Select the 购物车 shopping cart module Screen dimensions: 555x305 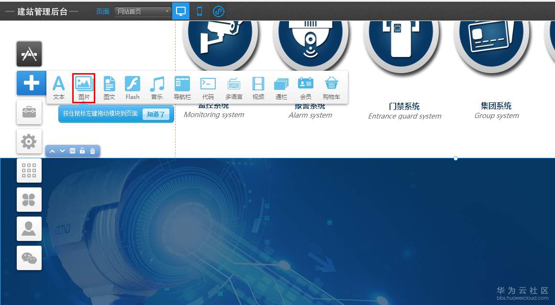pyautogui.click(x=331, y=88)
